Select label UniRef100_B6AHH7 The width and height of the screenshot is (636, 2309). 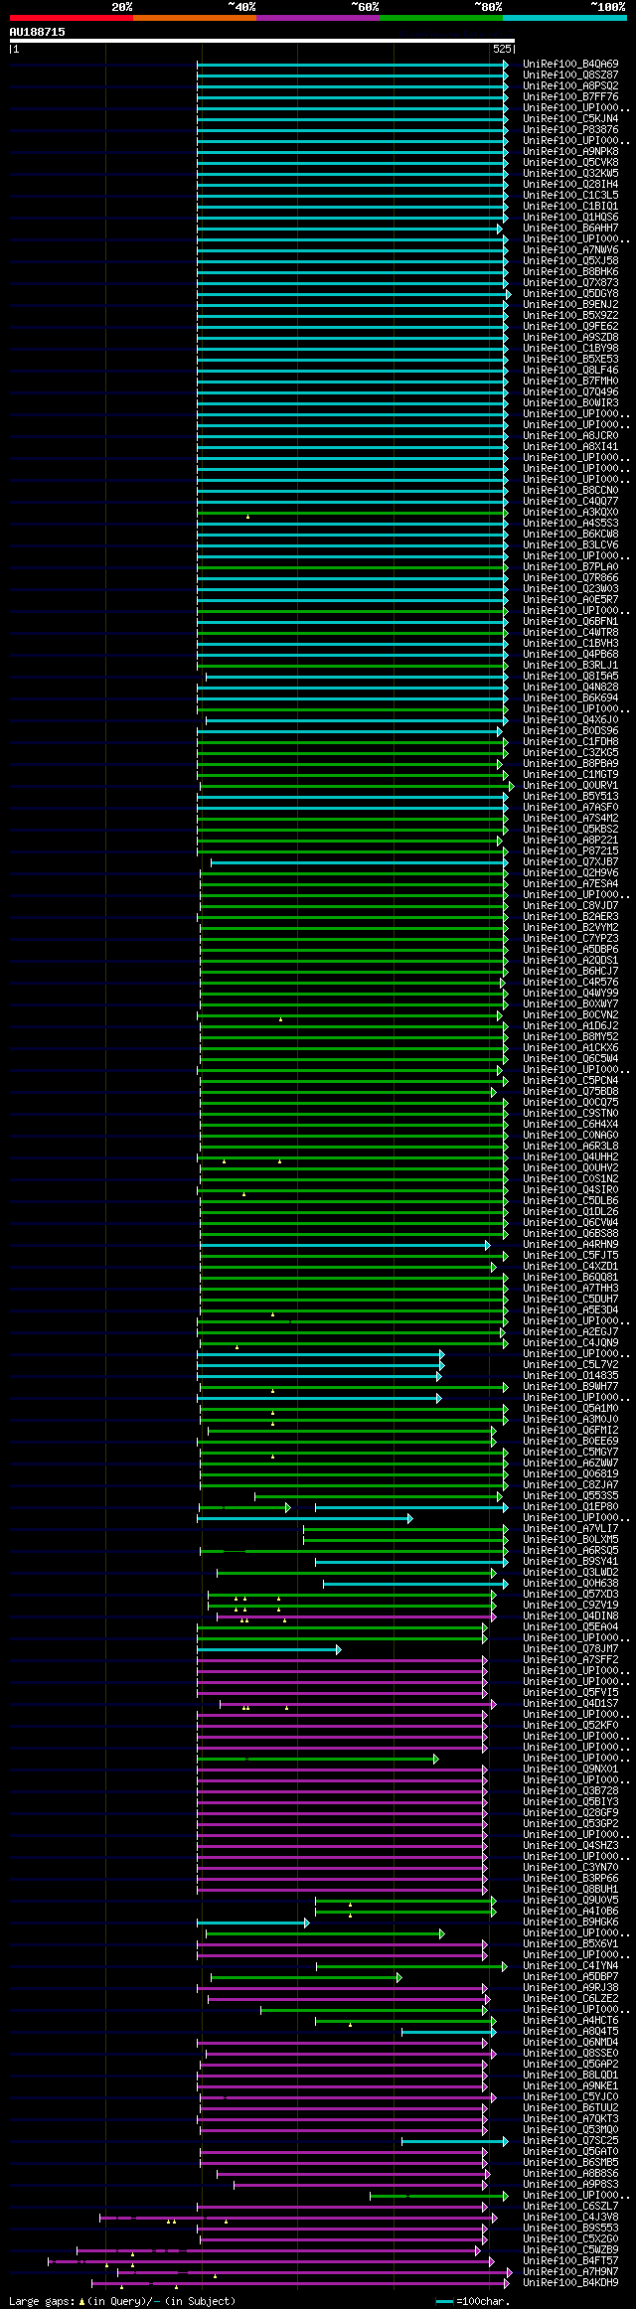point(570,229)
